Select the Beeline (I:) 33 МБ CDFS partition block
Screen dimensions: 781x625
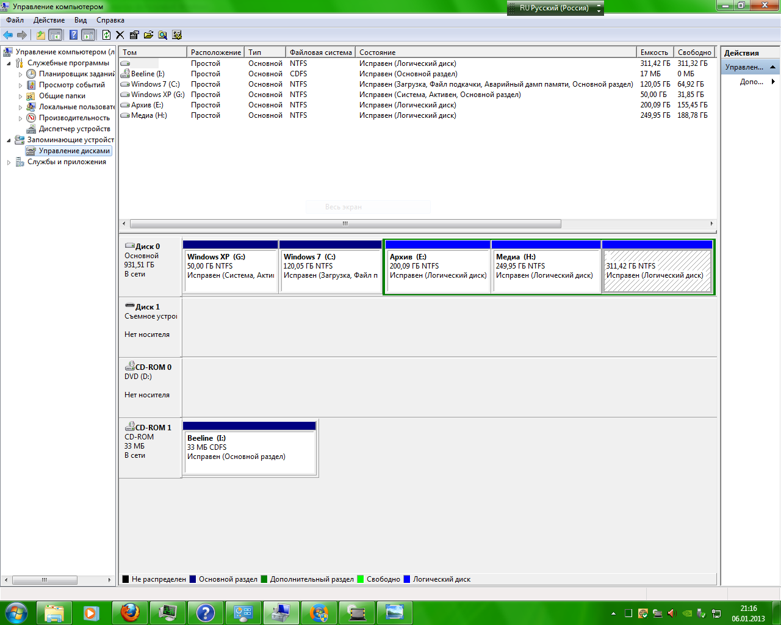tap(250, 448)
